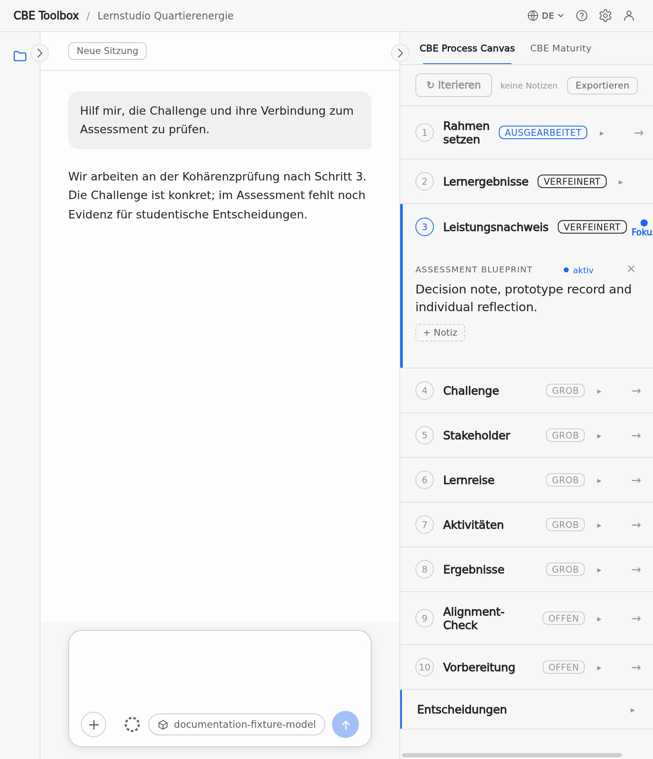The width and height of the screenshot is (653, 759).
Task: Expand the Lernergebnisse disclosure triangle
Action: pyautogui.click(x=620, y=182)
